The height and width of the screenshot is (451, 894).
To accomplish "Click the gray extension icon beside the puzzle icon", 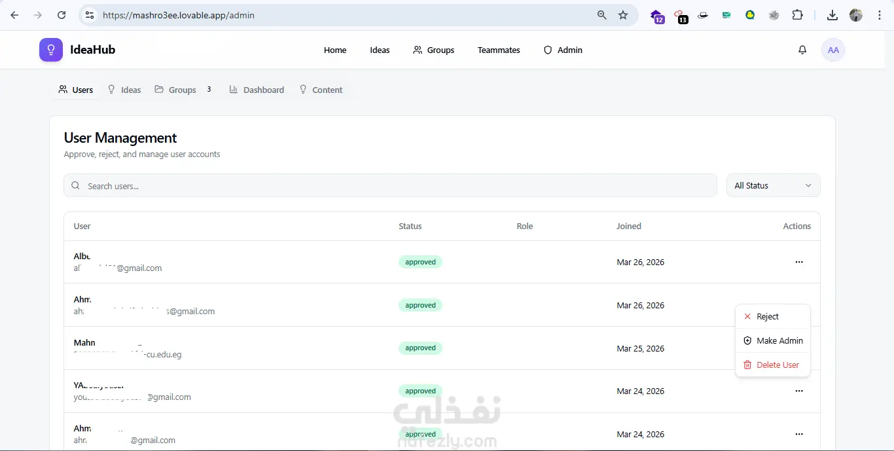I will point(774,15).
